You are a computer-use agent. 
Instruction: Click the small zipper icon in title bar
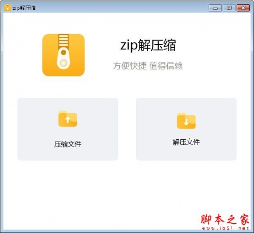[x=7, y=7]
